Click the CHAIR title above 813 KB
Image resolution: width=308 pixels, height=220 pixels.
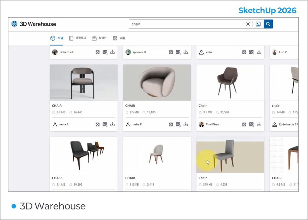[130, 178]
